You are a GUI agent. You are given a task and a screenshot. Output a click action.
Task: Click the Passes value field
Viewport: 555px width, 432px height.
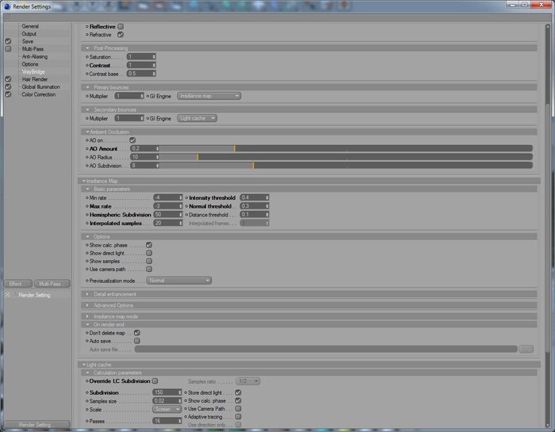tap(165, 421)
